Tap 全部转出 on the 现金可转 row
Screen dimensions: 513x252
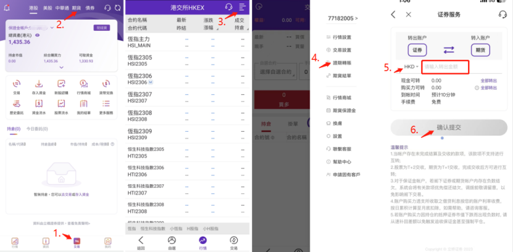(x=488, y=81)
